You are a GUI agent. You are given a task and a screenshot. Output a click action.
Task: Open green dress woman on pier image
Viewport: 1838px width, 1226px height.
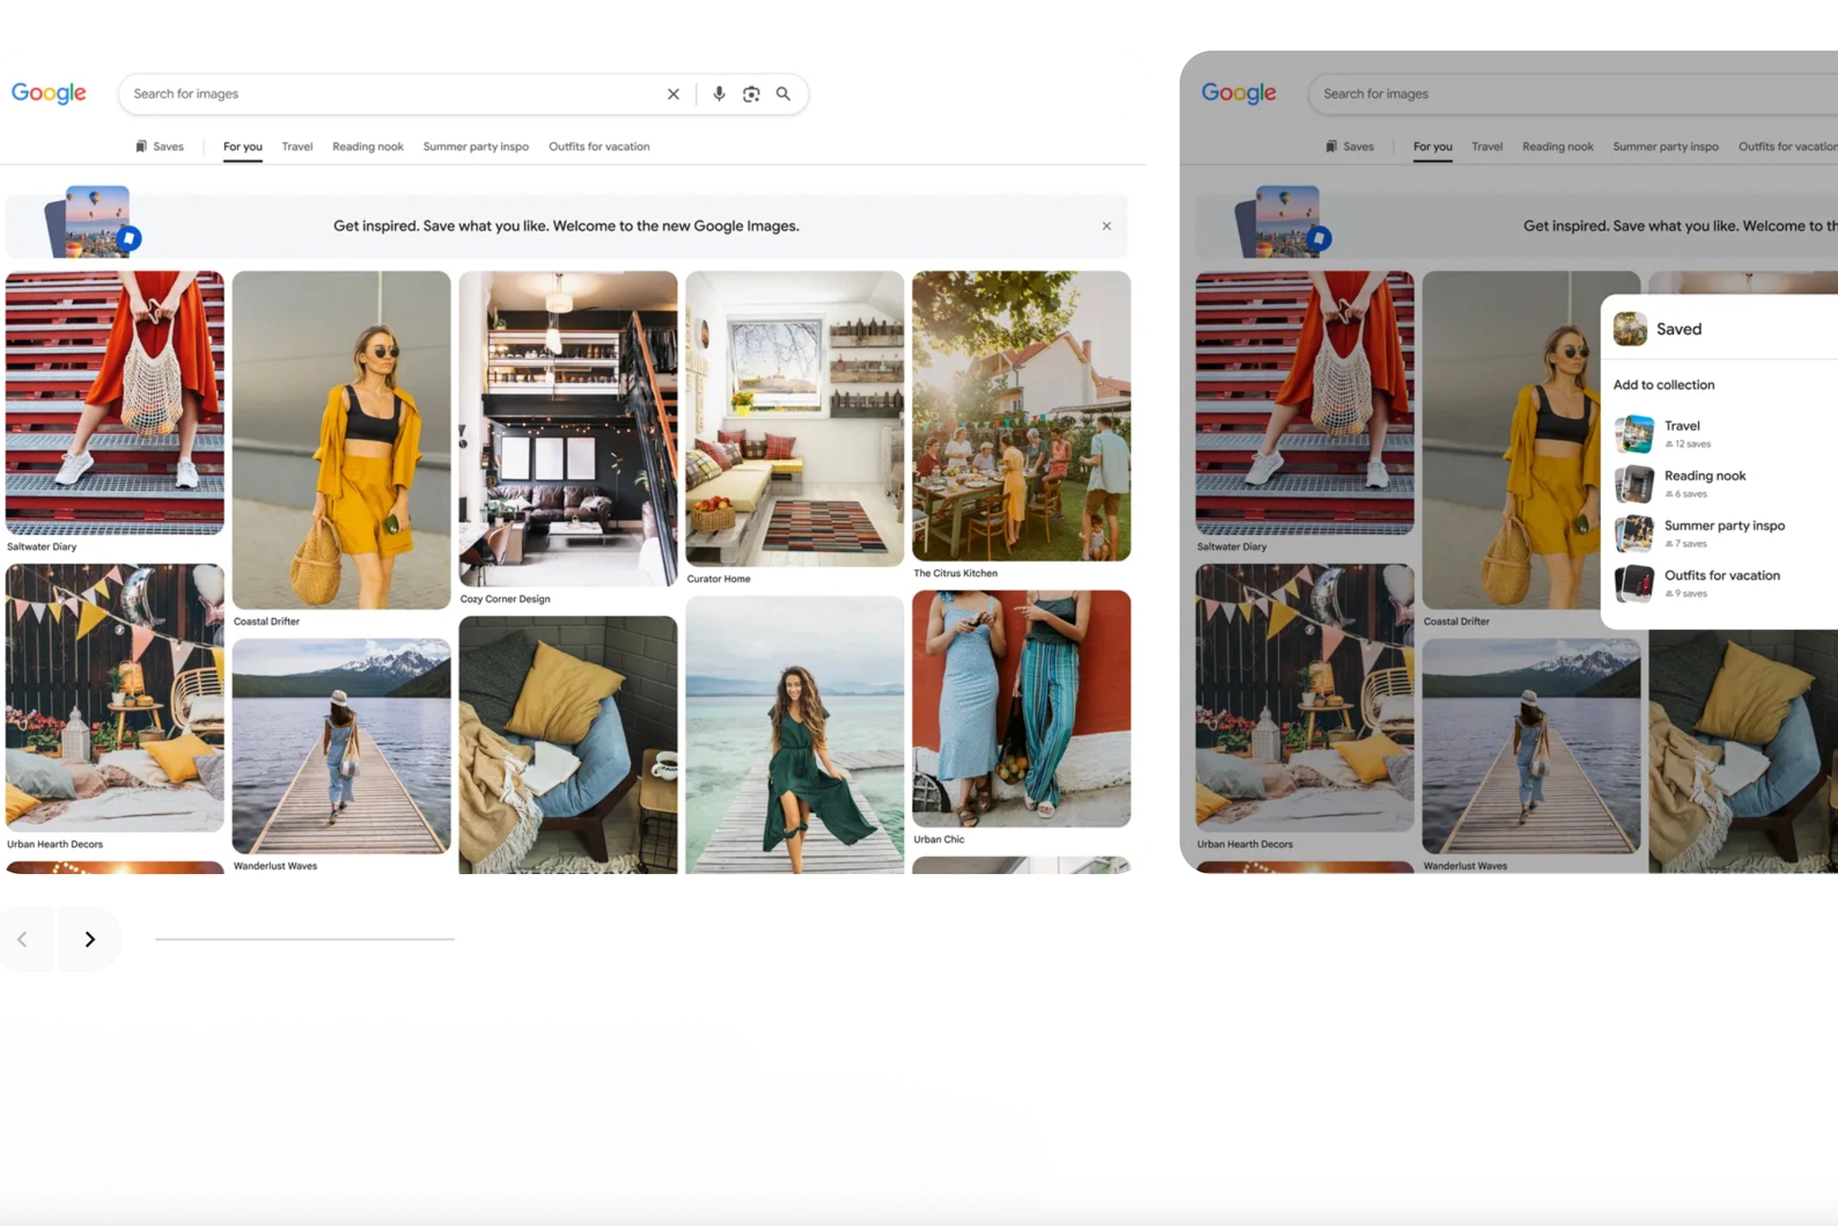tap(794, 734)
